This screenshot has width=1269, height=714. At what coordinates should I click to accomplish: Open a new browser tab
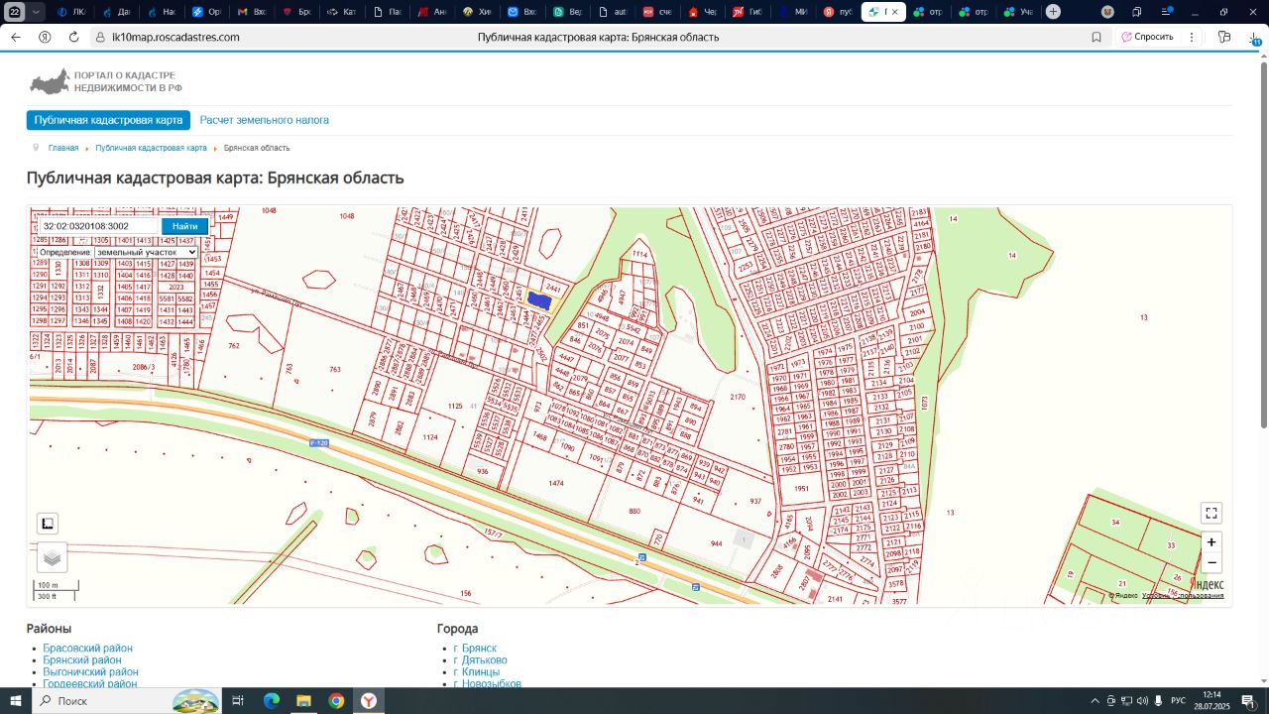pos(1053,12)
